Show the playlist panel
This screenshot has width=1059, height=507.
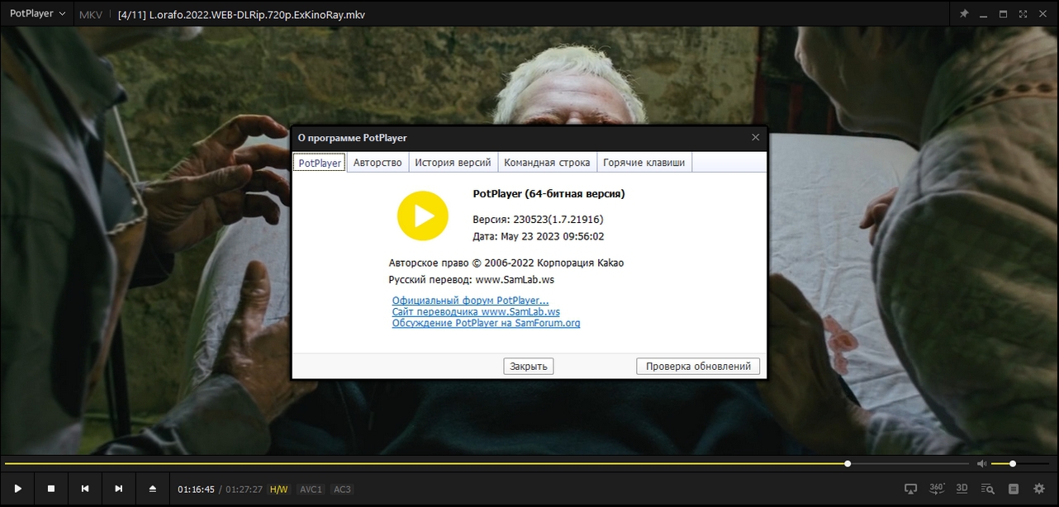click(1014, 489)
